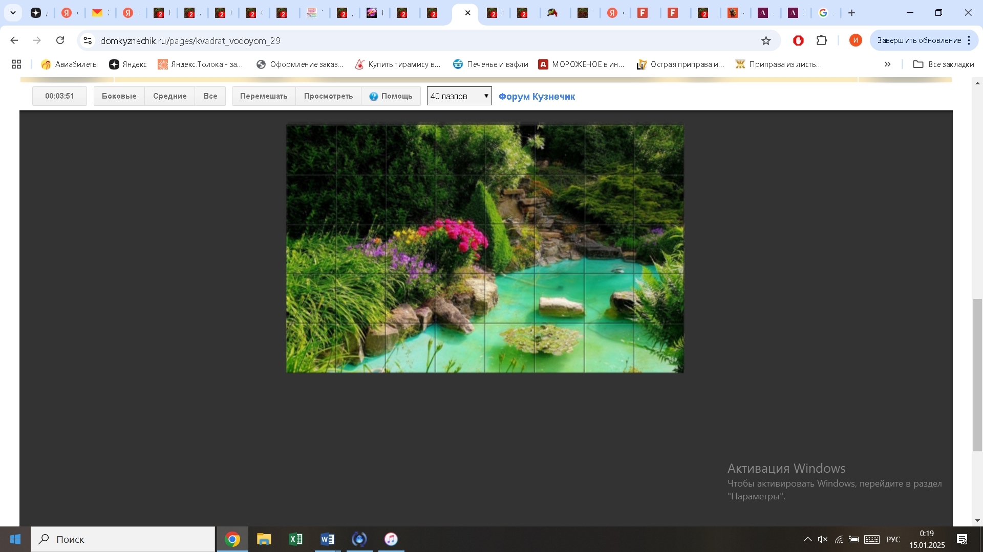
Task: Click the battery tray icon
Action: pos(854,539)
